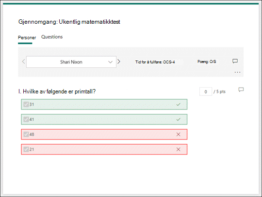Click the points input field showing 0
This screenshot has width=262, height=197.
(206, 91)
